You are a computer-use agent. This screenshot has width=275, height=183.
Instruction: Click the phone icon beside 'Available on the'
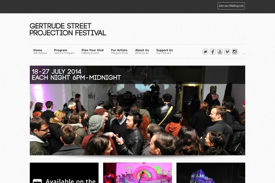(38, 181)
